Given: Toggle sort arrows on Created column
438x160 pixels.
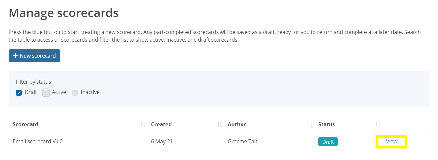Looking at the screenshot, I should (x=219, y=124).
